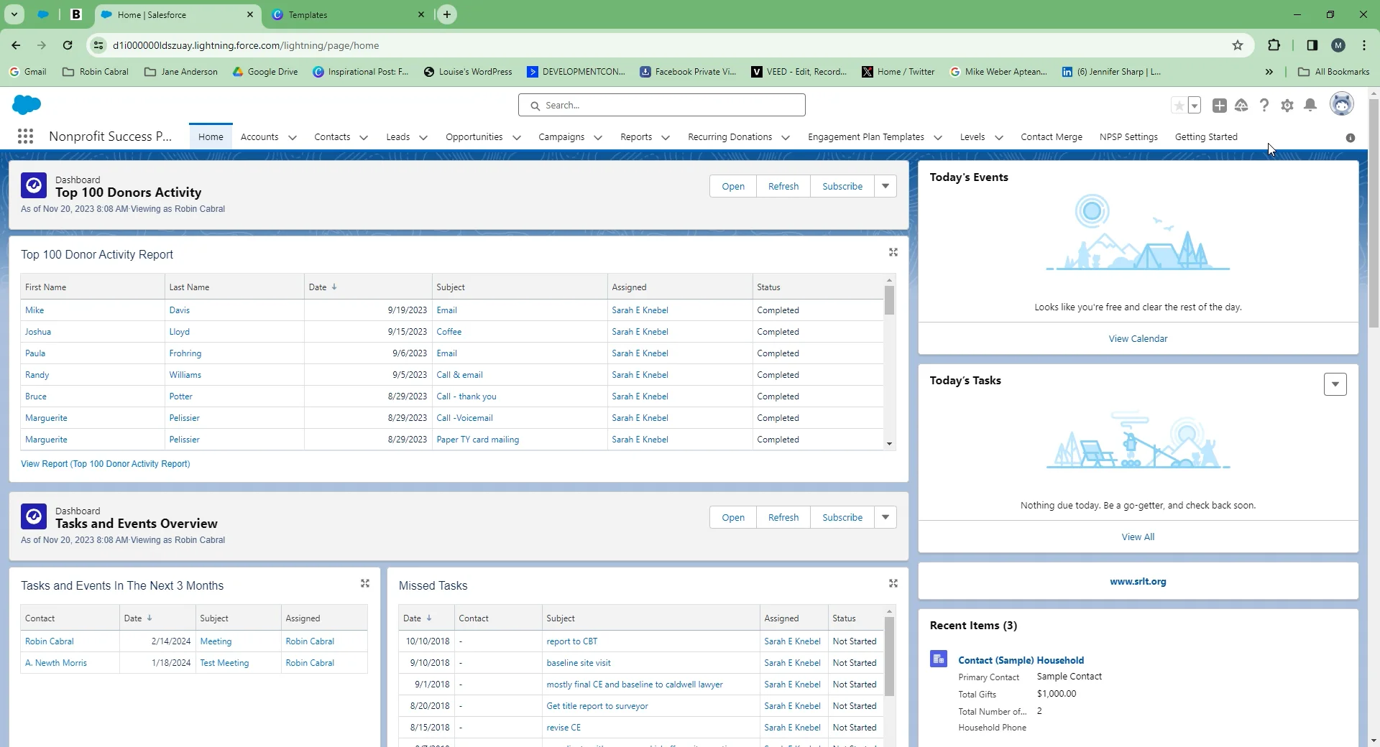The width and height of the screenshot is (1380, 747).
Task: Open the Global Actions plus icon
Action: click(x=1220, y=106)
